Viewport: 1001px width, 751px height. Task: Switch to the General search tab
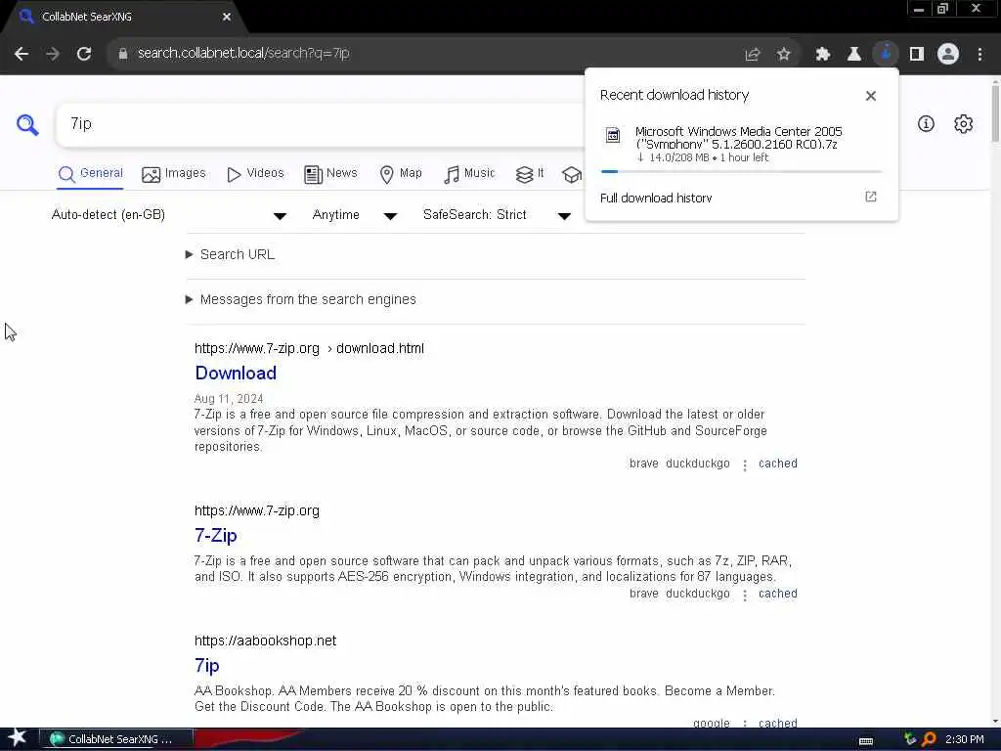coord(90,174)
